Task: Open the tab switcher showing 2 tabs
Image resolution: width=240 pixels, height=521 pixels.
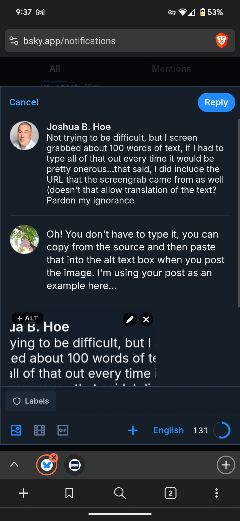Action: pyautogui.click(x=171, y=493)
